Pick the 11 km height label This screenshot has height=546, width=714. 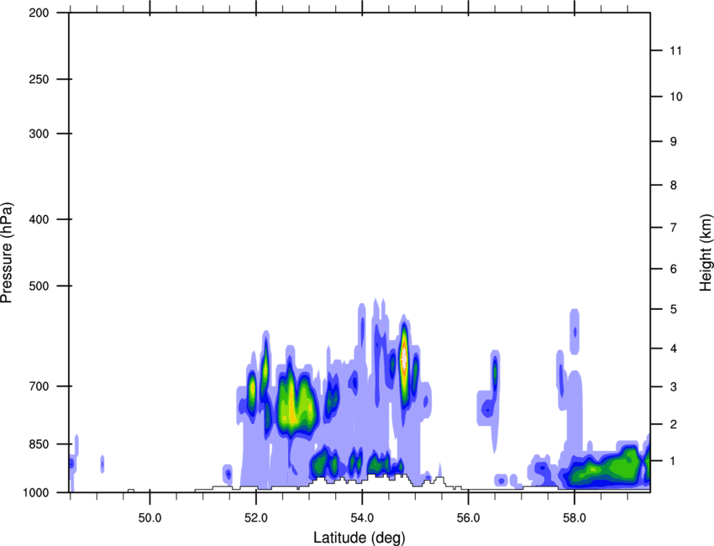coord(676,50)
